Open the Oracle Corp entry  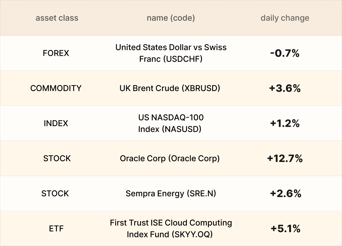click(170, 158)
